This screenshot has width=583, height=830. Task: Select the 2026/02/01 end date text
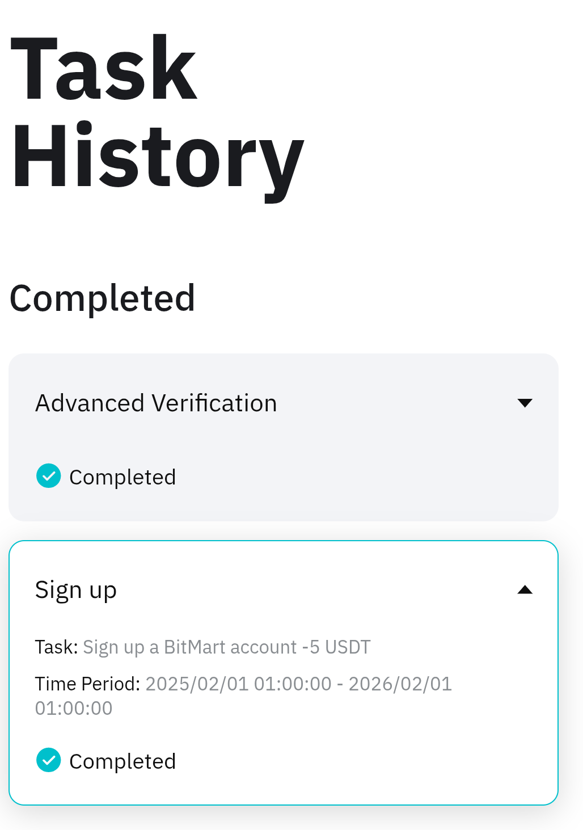[400, 684]
